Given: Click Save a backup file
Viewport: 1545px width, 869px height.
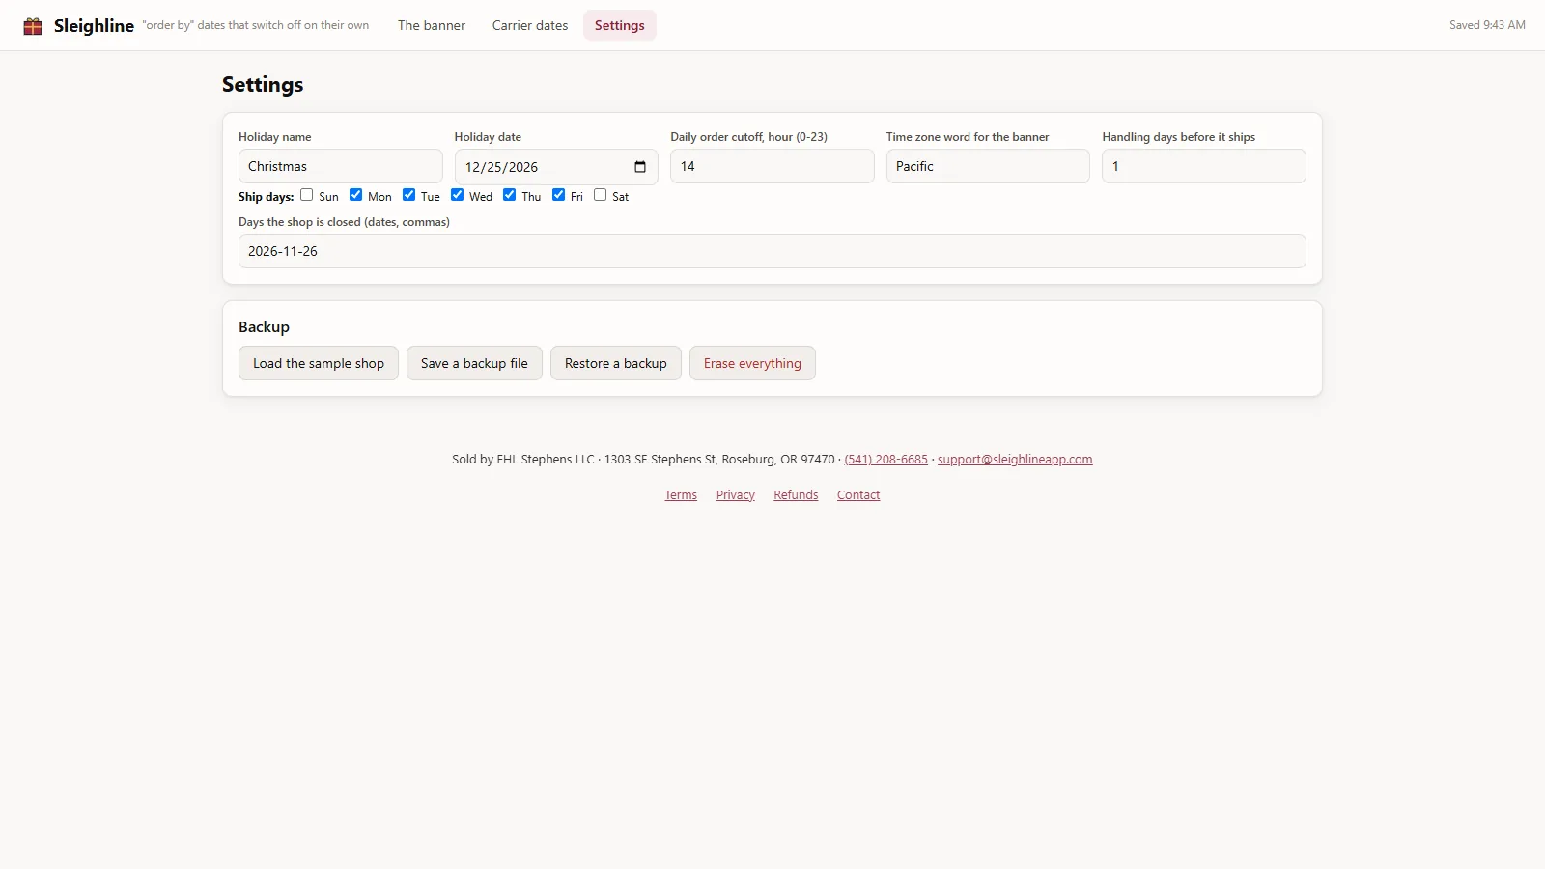Looking at the screenshot, I should point(474,363).
